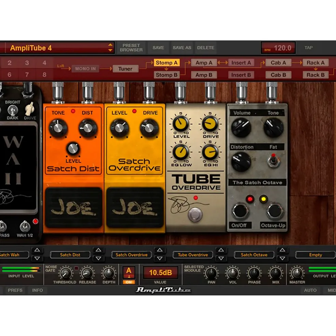The image size is (336, 336).
Task: Adjust the Satch Dist DIST knob
Action: [x=88, y=128]
